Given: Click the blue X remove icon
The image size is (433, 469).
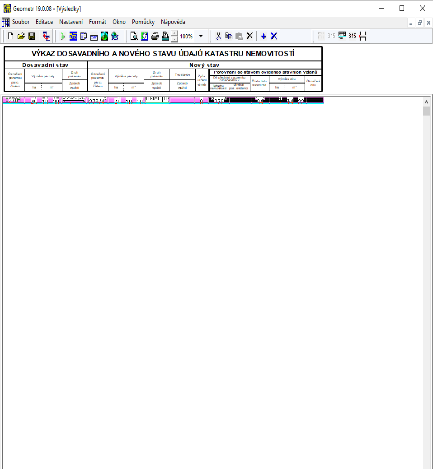Looking at the screenshot, I should click(x=274, y=36).
